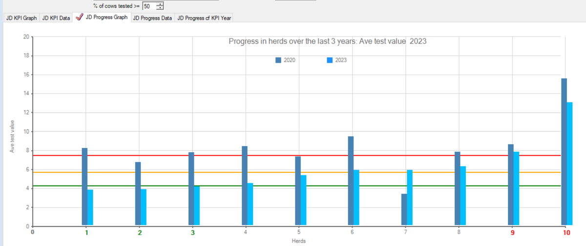The image size is (586, 246).
Task: Switch to JD Progress cf KPI Year tab
Action: (x=204, y=18)
